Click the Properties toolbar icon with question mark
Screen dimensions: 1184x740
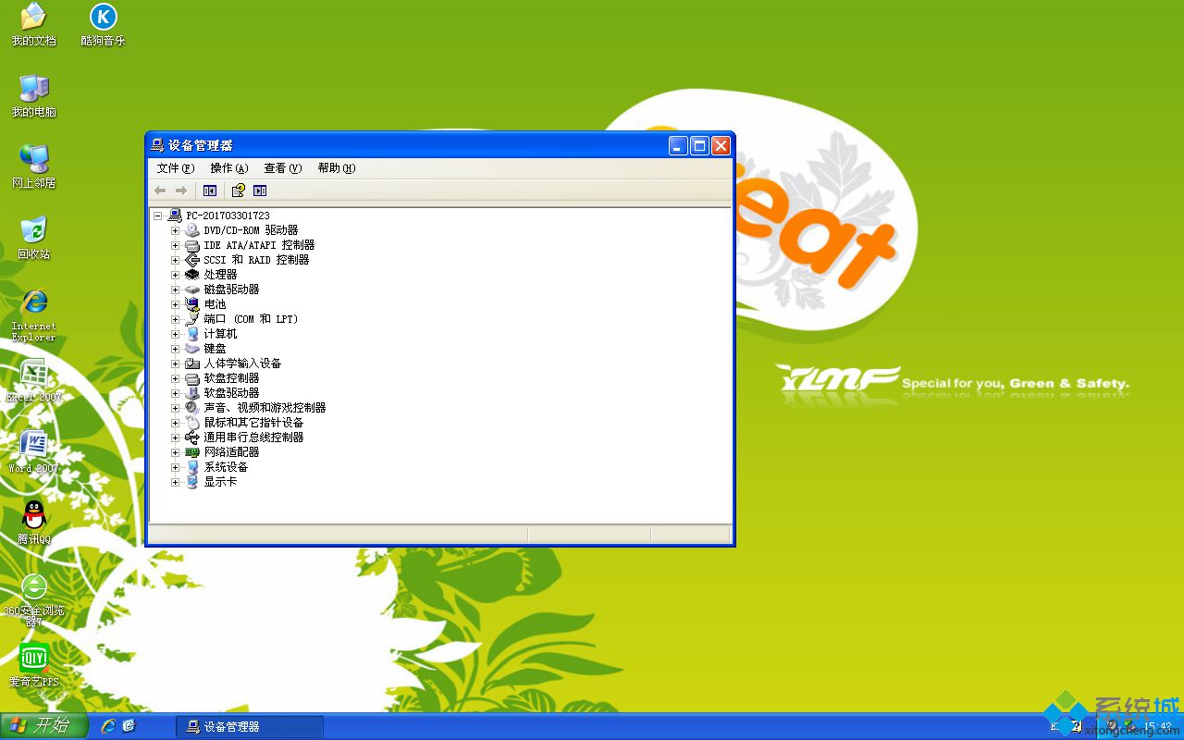pyautogui.click(x=238, y=191)
